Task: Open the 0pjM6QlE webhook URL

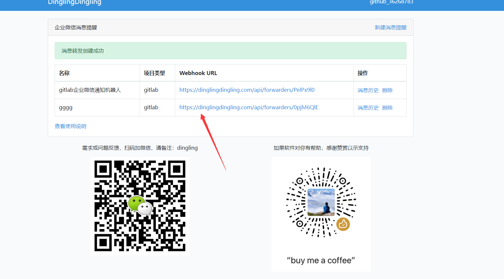Action: (x=249, y=107)
